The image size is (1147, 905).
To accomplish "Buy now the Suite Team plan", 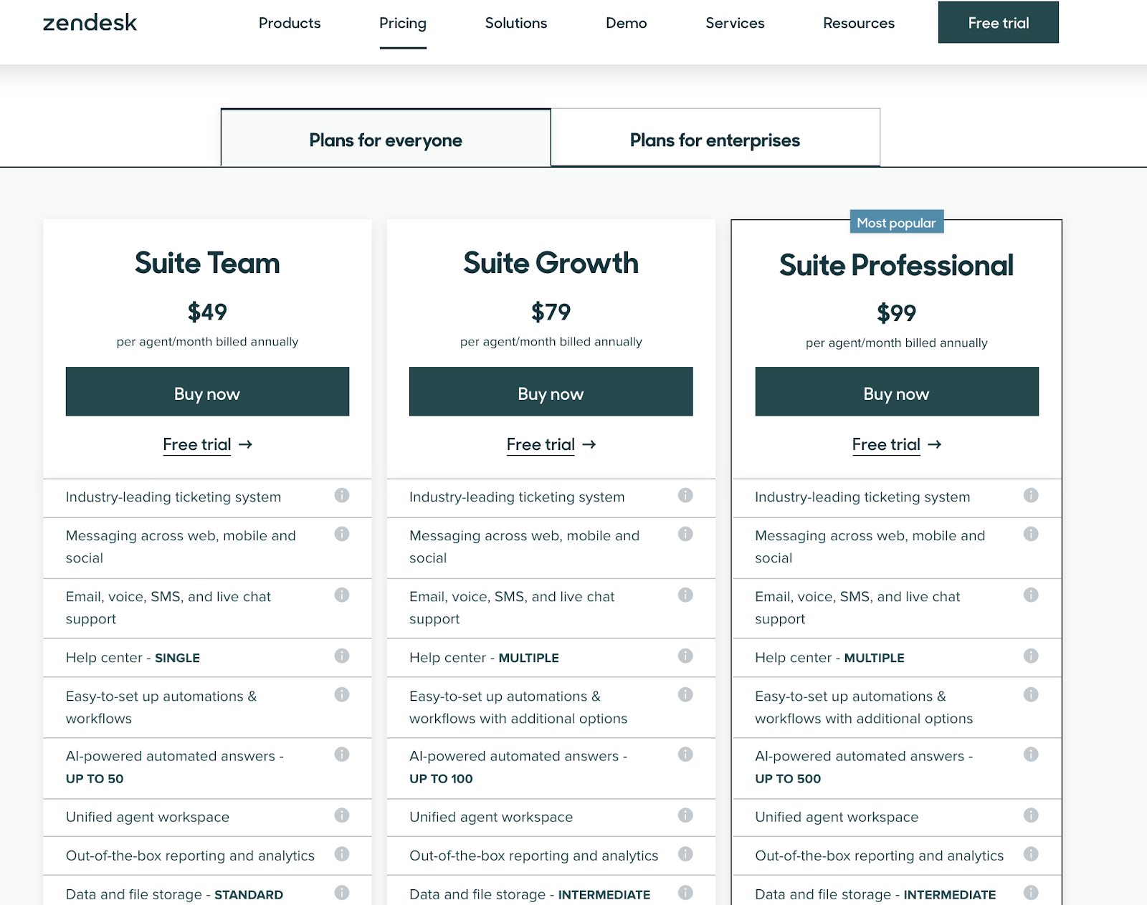I will (207, 392).
